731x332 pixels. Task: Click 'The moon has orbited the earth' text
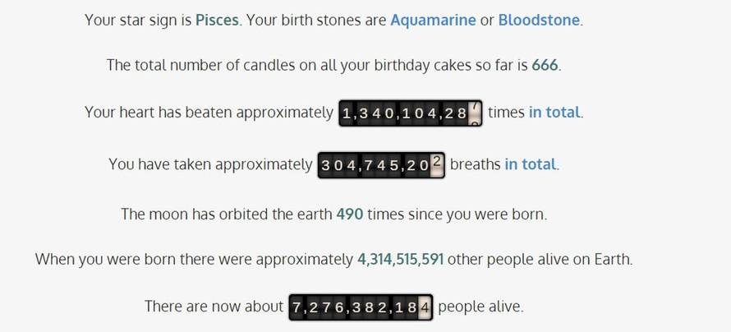[x=226, y=214]
